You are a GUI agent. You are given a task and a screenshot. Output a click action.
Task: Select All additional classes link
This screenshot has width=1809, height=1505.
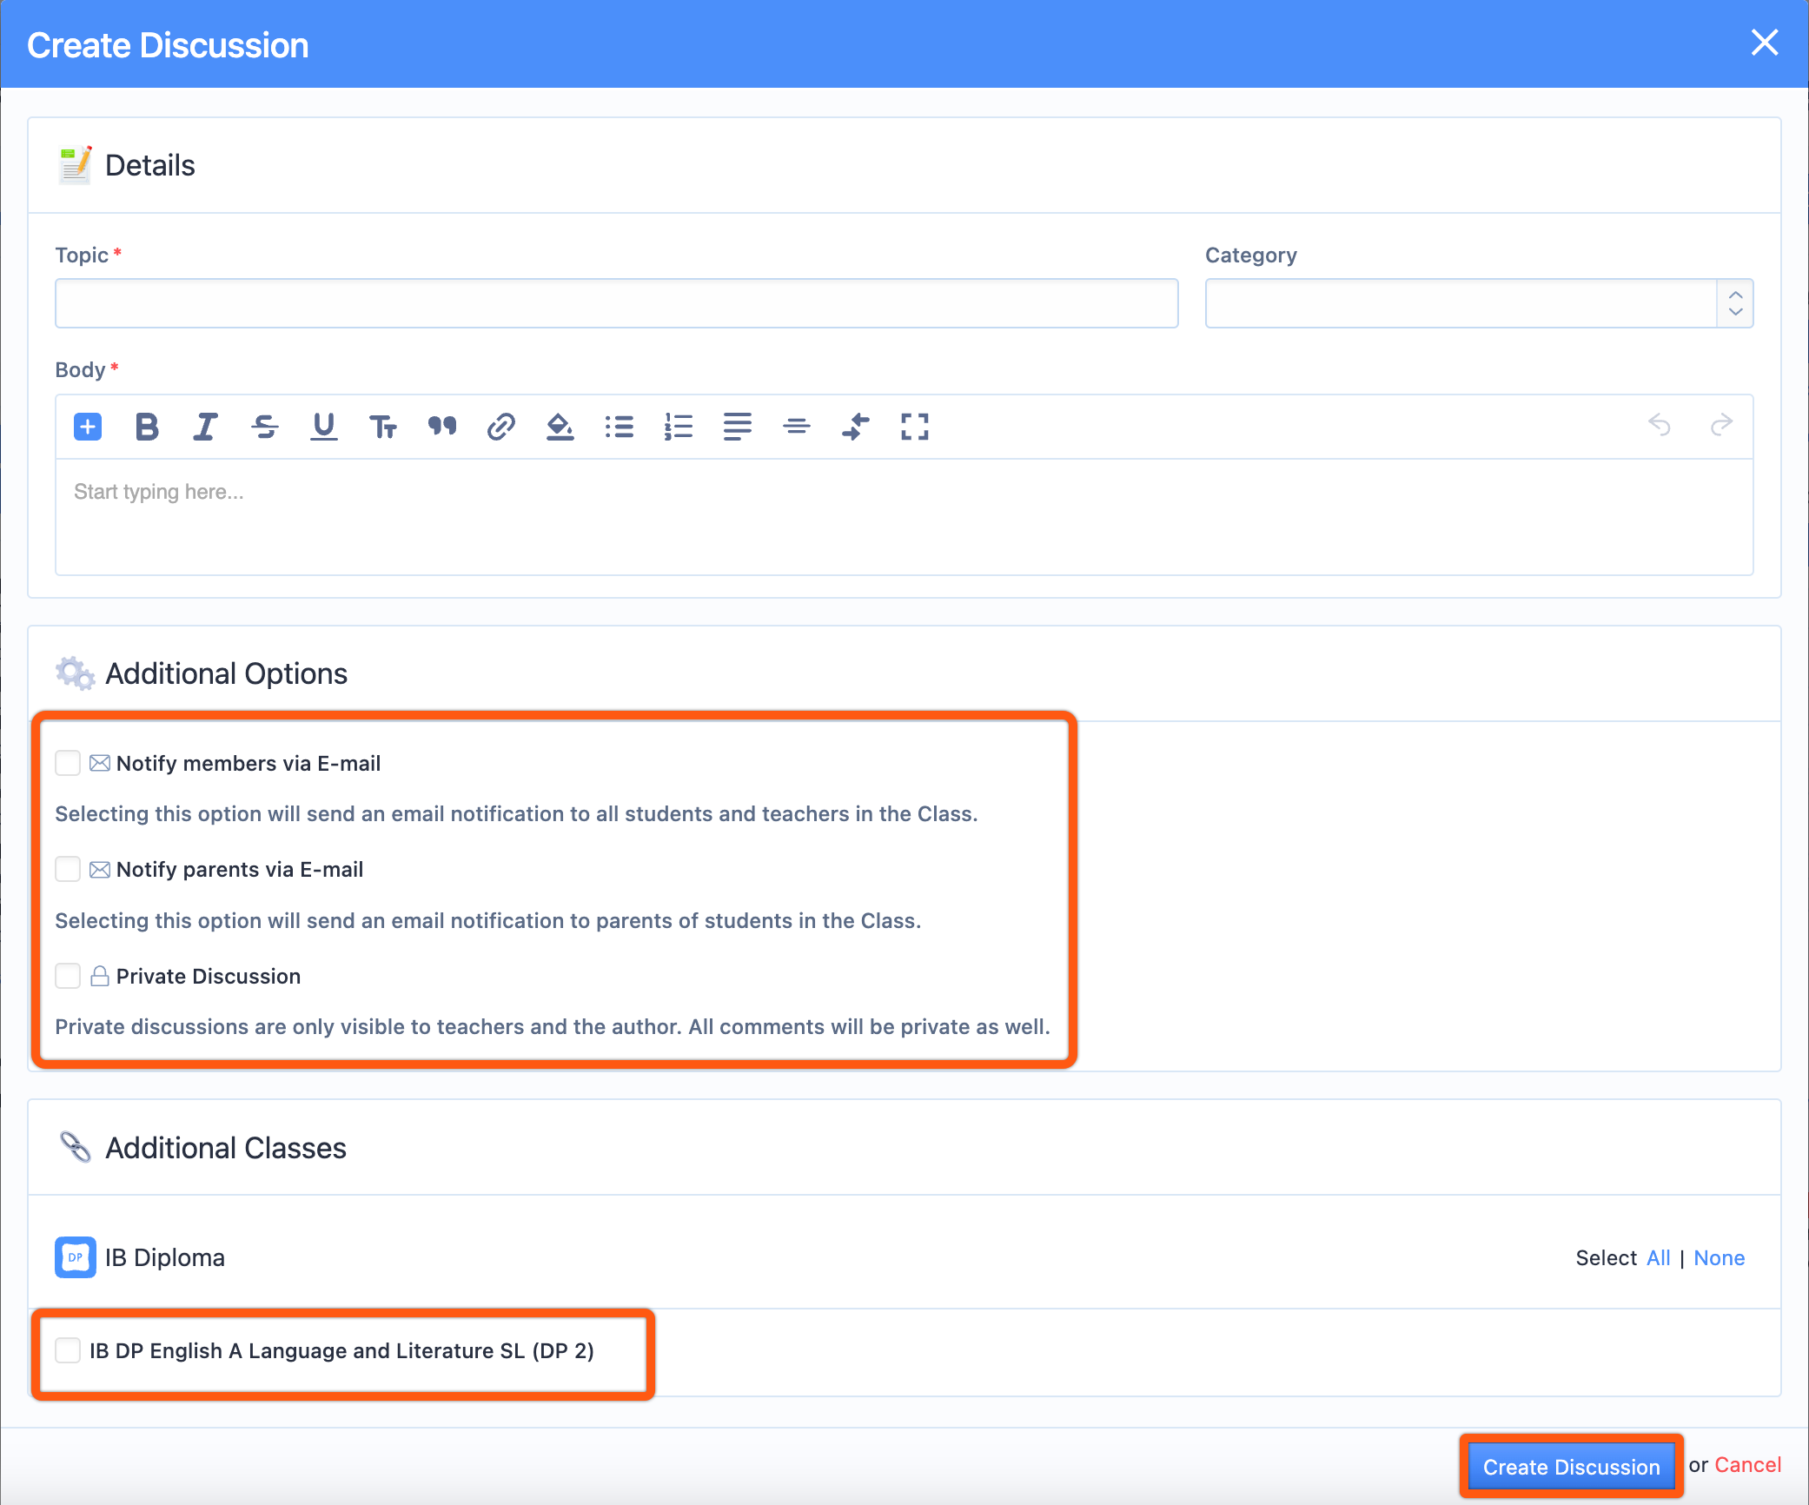coord(1658,1258)
